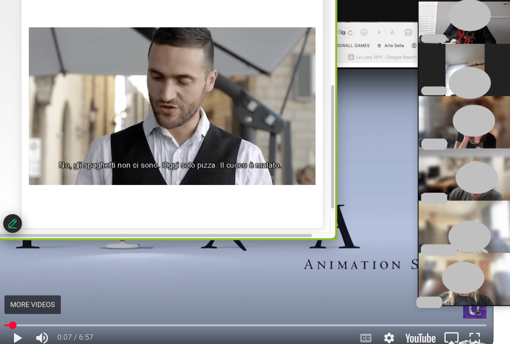Open YouTube player settings gear

(x=389, y=338)
